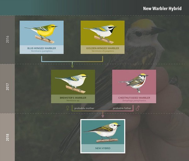Click the female symbol icon
The image size is (189, 161).
point(67,108)
